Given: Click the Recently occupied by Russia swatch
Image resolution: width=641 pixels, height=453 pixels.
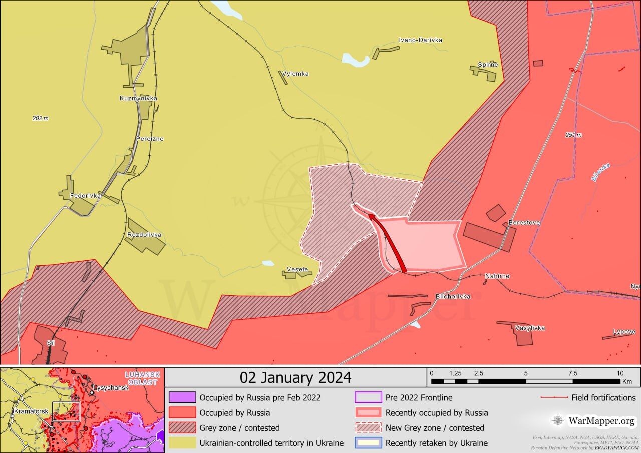Looking at the screenshot, I should tap(368, 413).
